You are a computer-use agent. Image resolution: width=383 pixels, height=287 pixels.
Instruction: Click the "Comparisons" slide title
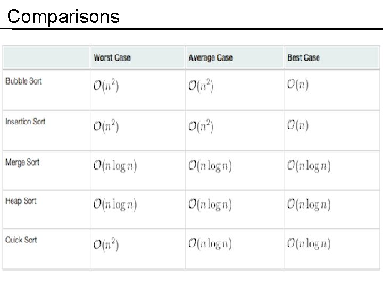[x=63, y=16]
